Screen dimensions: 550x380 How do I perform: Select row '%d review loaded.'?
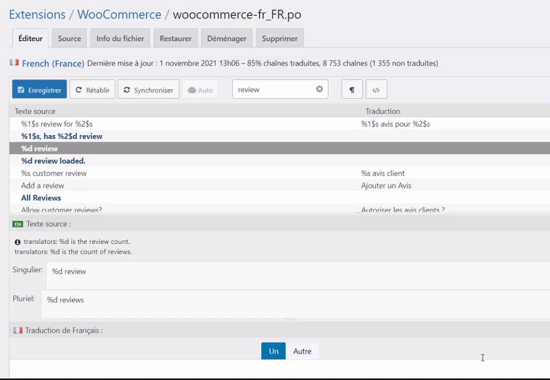pos(279,161)
